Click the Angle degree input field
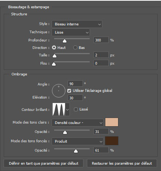This screenshot has height=171, width=161. (x=75, y=84)
